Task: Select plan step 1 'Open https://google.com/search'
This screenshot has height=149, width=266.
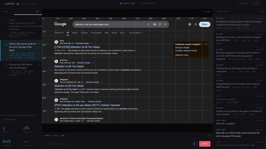Action: click(x=21, y=28)
